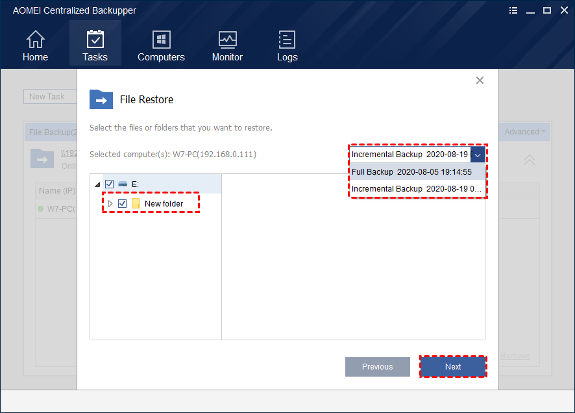Screen dimensions: 575x413
Task: Click the Name (IP) column header
Action: click(x=57, y=191)
